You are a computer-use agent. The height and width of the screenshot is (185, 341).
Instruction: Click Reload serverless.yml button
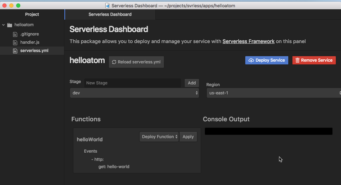click(136, 62)
